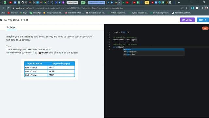Open the HTML Background bookmark

(160, 13)
